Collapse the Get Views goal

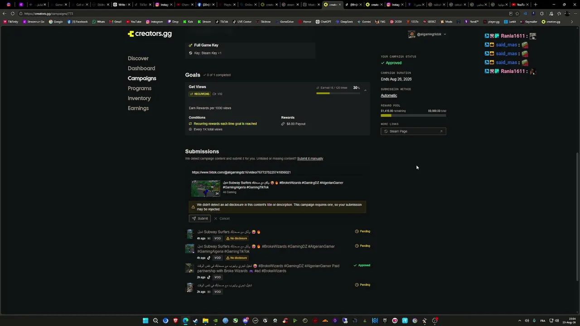pos(365,91)
